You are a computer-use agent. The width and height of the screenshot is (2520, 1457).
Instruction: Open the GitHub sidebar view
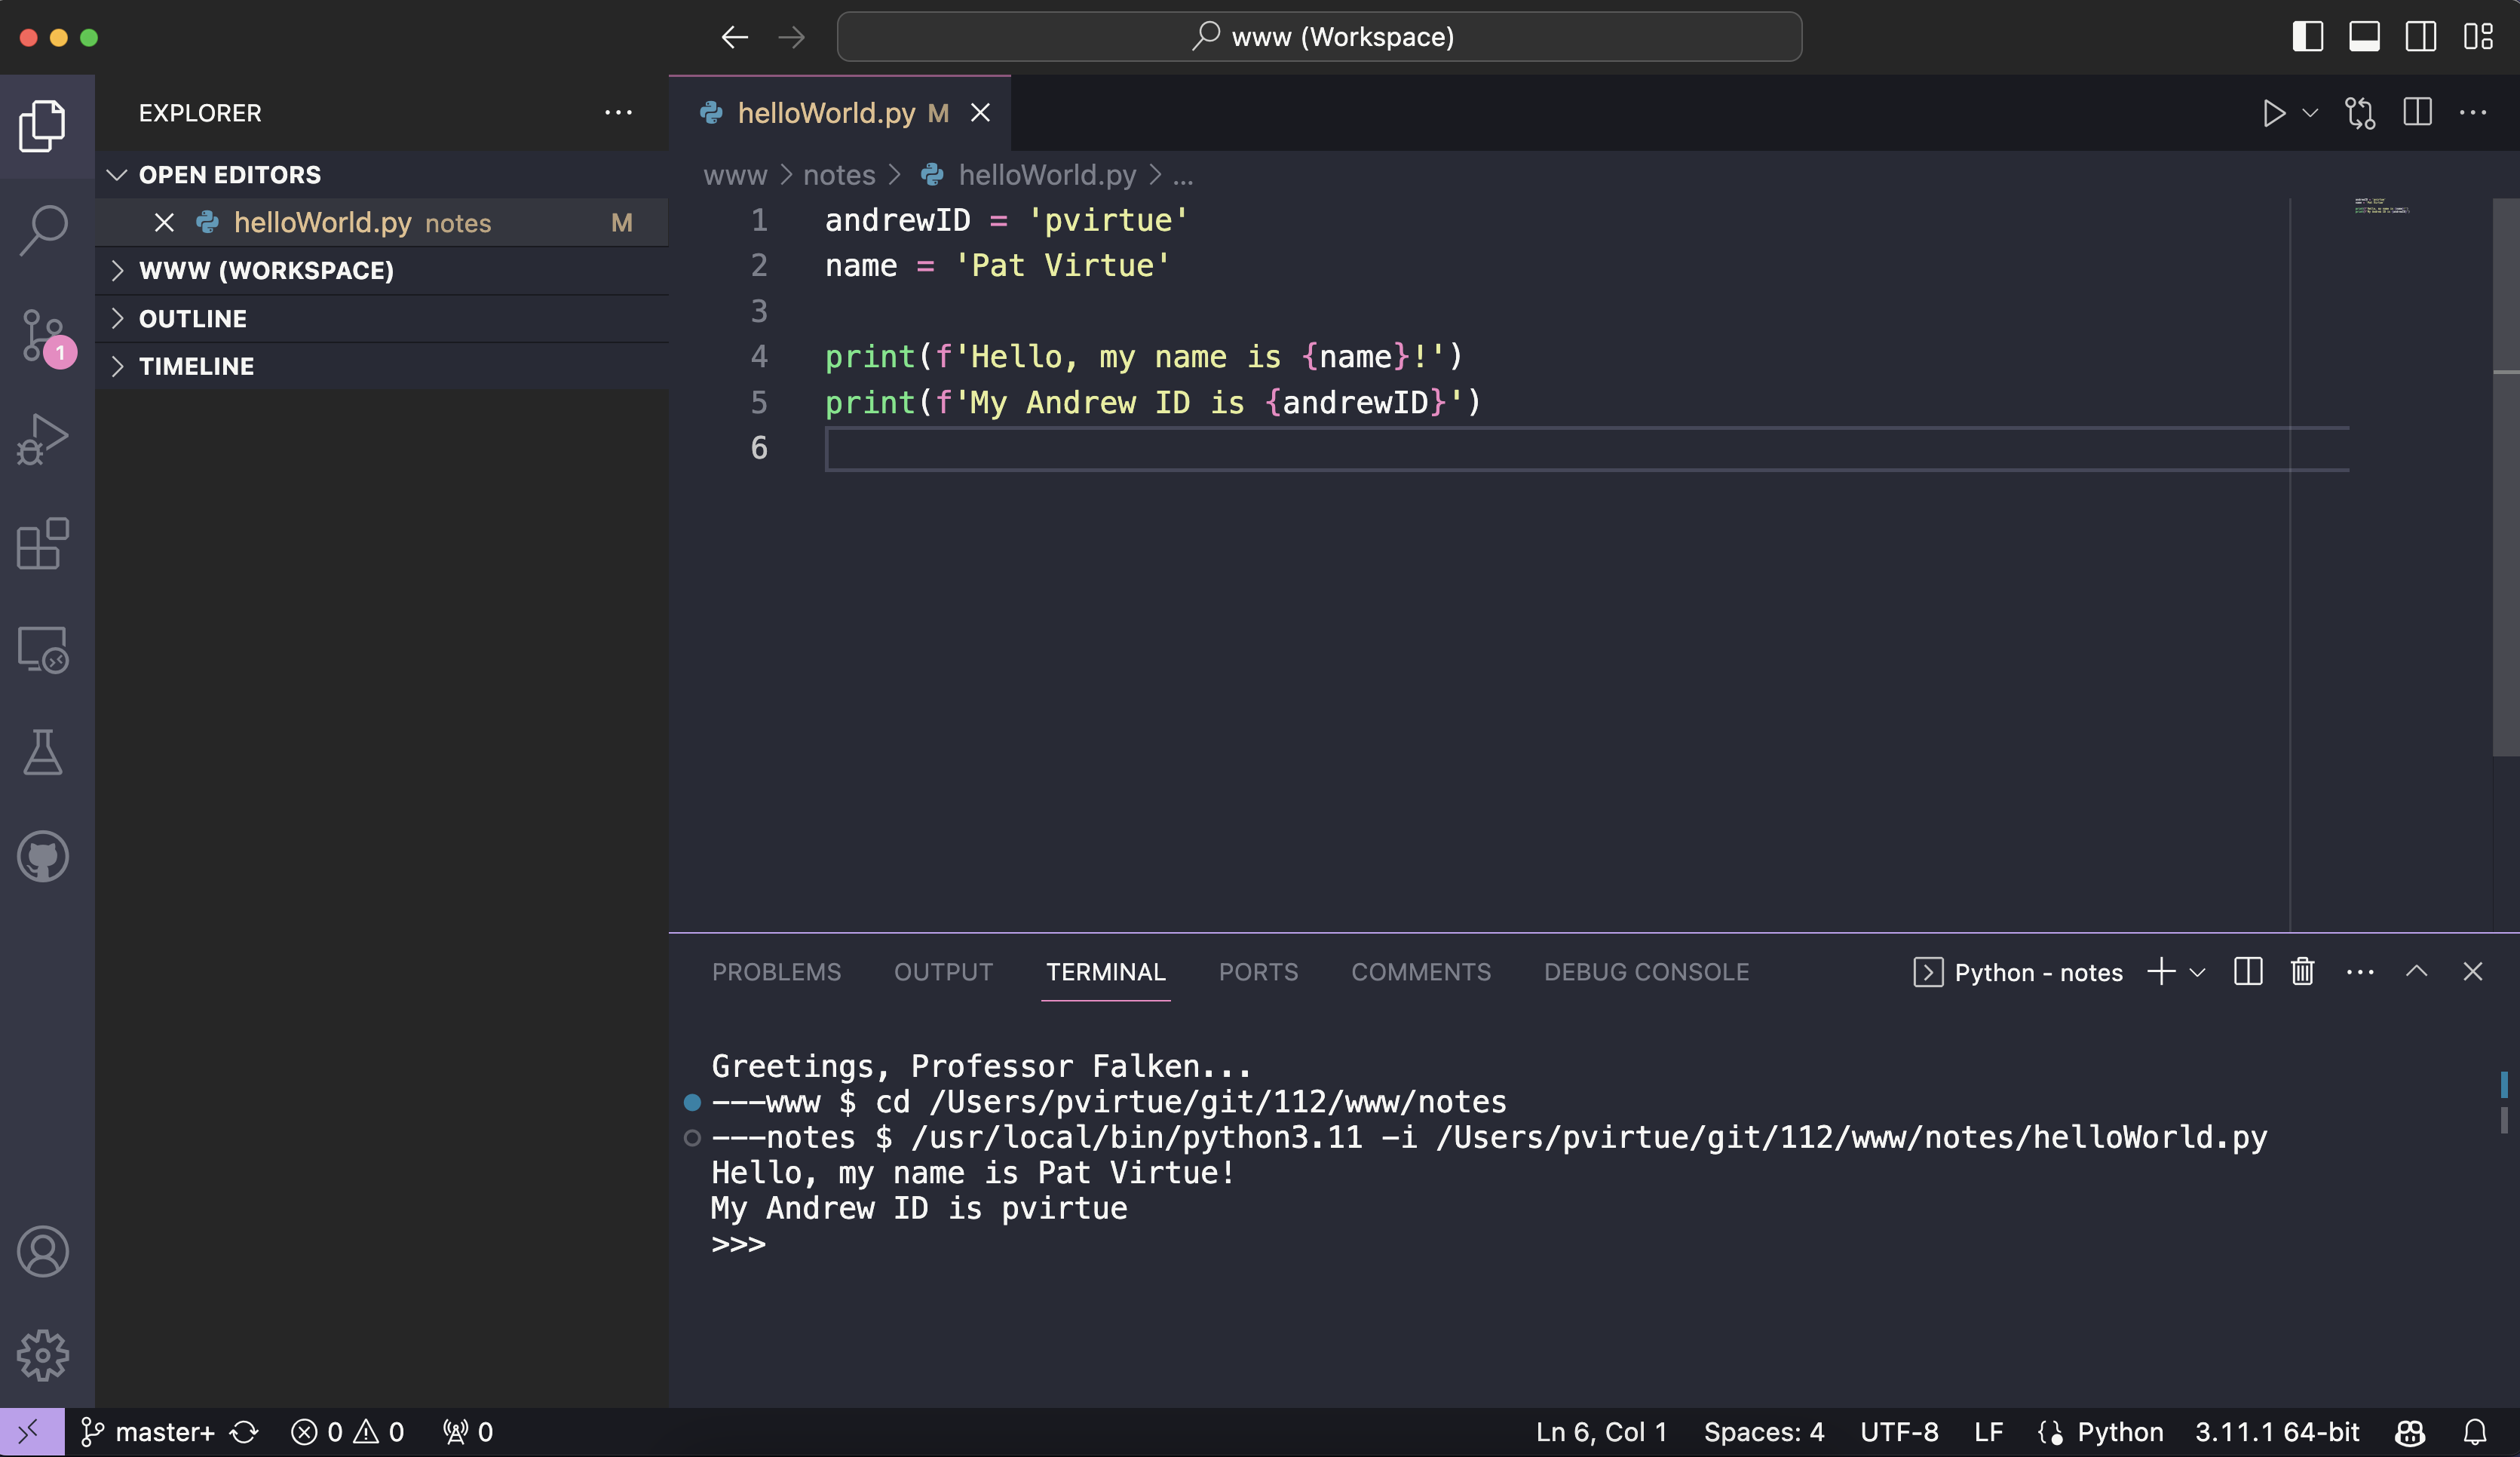pos(43,856)
